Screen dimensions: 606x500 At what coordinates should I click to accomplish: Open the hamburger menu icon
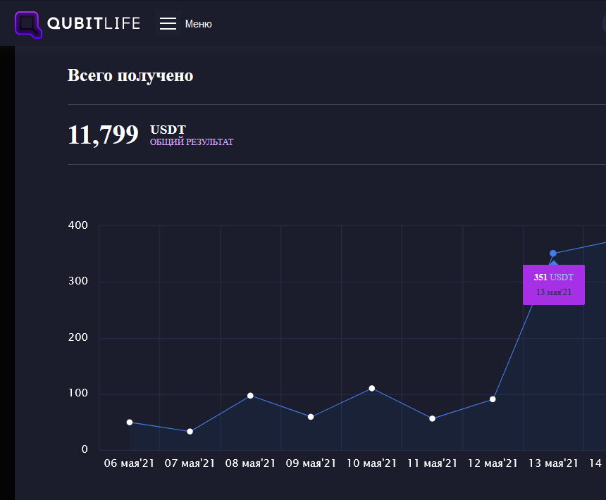pyautogui.click(x=168, y=24)
